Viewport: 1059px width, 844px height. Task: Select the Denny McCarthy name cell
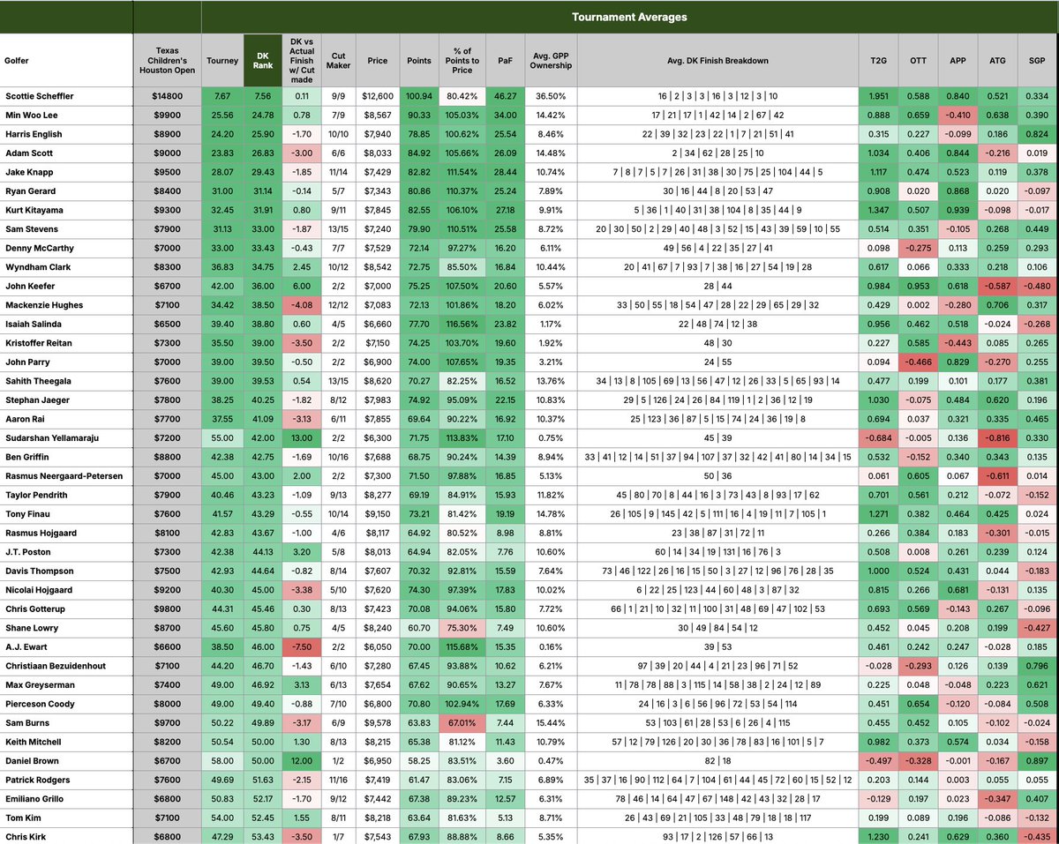point(67,248)
